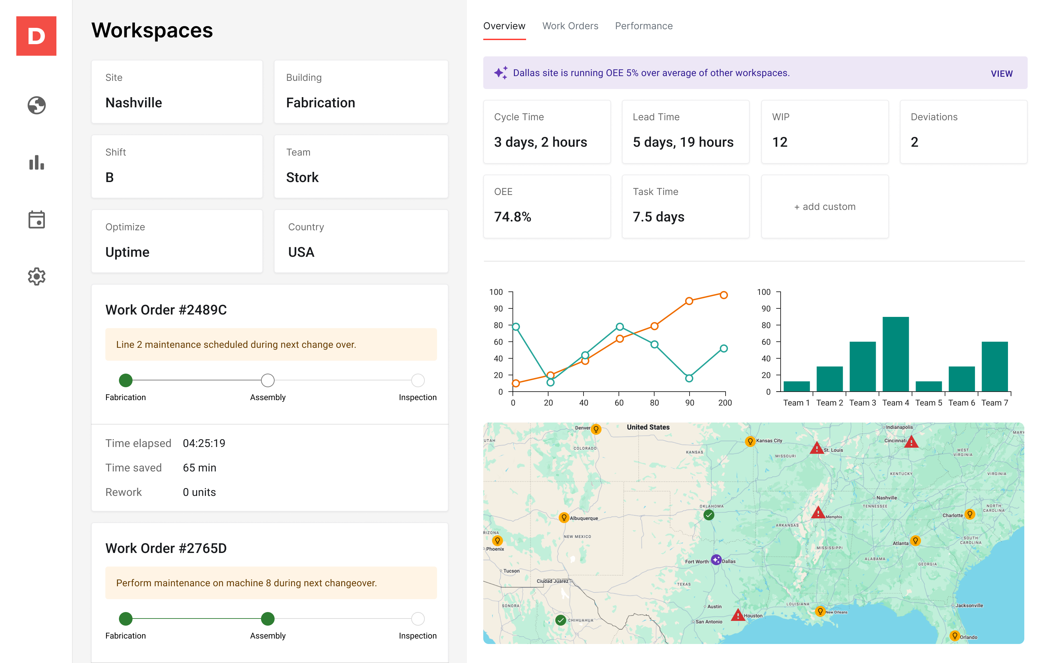This screenshot has width=1044, height=663.
Task: Select the Task Time metric card
Action: [685, 206]
